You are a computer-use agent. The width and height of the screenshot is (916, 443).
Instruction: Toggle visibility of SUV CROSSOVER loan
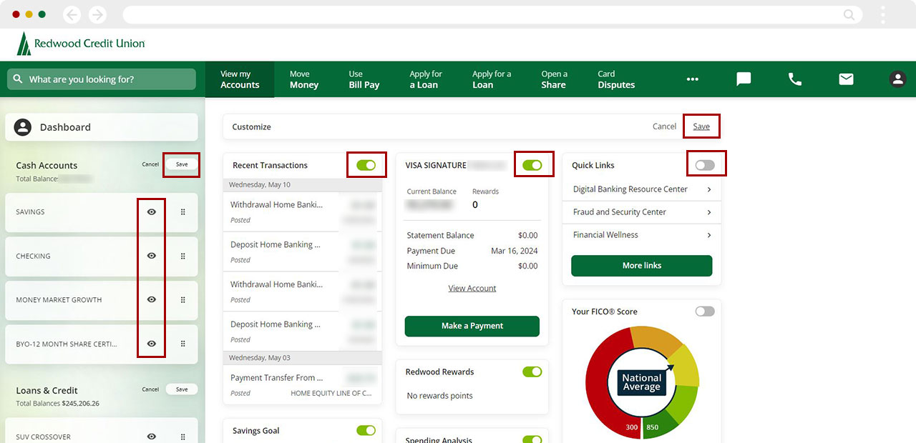pos(152,437)
